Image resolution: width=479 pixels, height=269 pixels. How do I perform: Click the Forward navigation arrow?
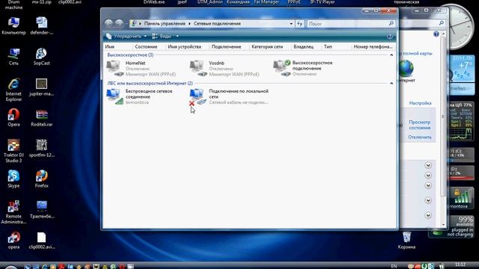[x=119, y=23]
